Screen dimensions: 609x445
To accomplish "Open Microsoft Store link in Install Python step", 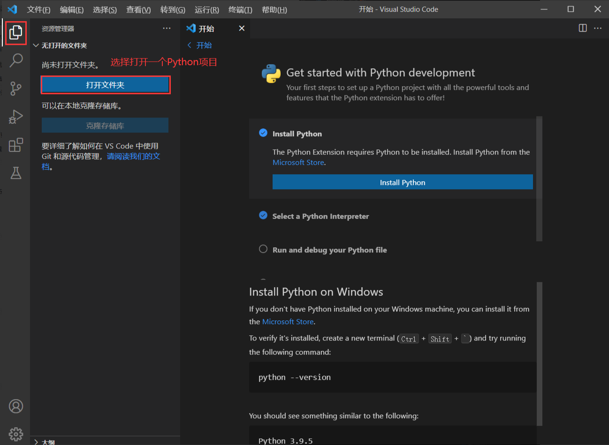I will click(298, 163).
